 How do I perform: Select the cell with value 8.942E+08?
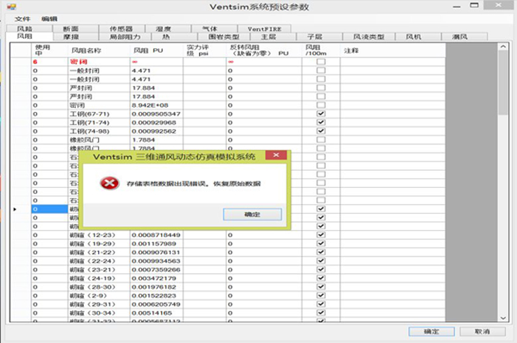(156, 105)
